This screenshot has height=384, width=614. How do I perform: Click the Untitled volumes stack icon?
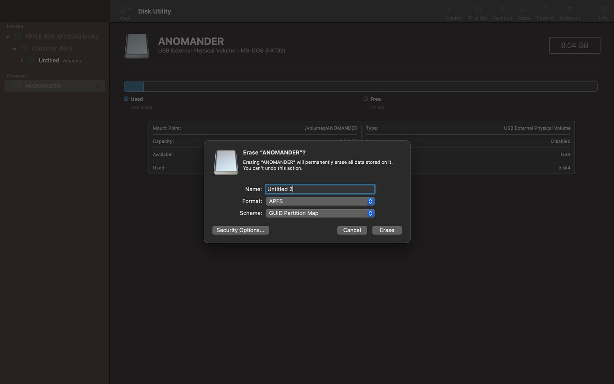[31, 60]
